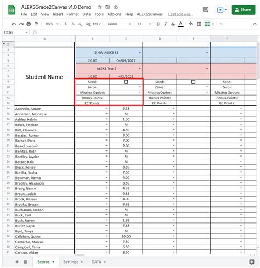
Task: Click the Merge cells icon
Action: click(x=207, y=24)
